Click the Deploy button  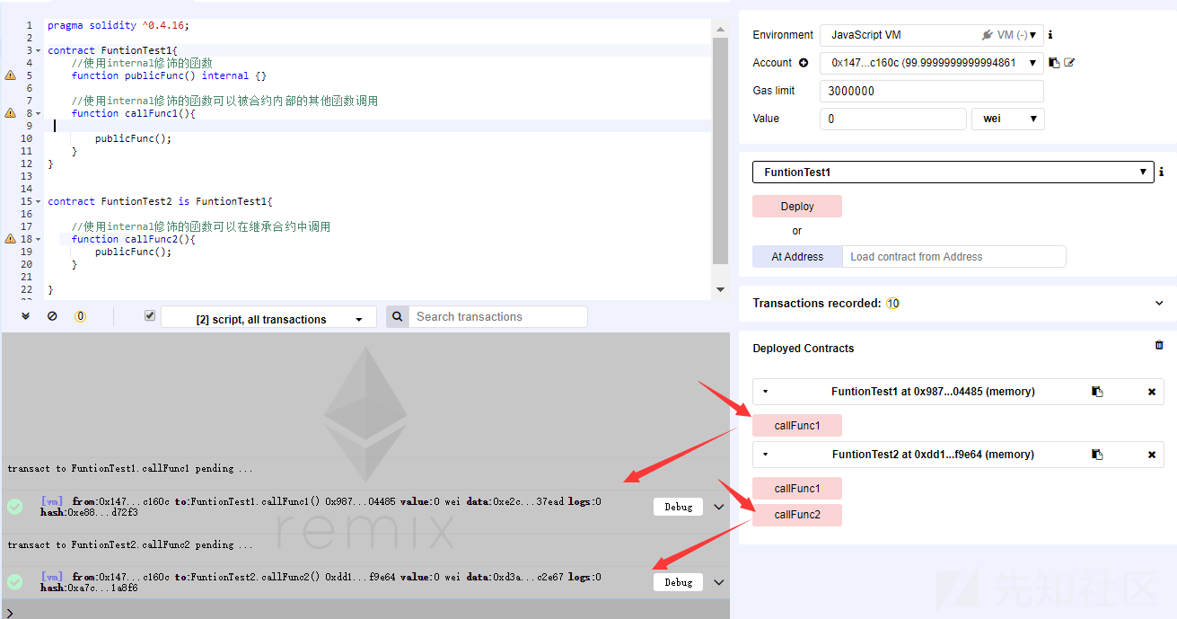tap(797, 207)
